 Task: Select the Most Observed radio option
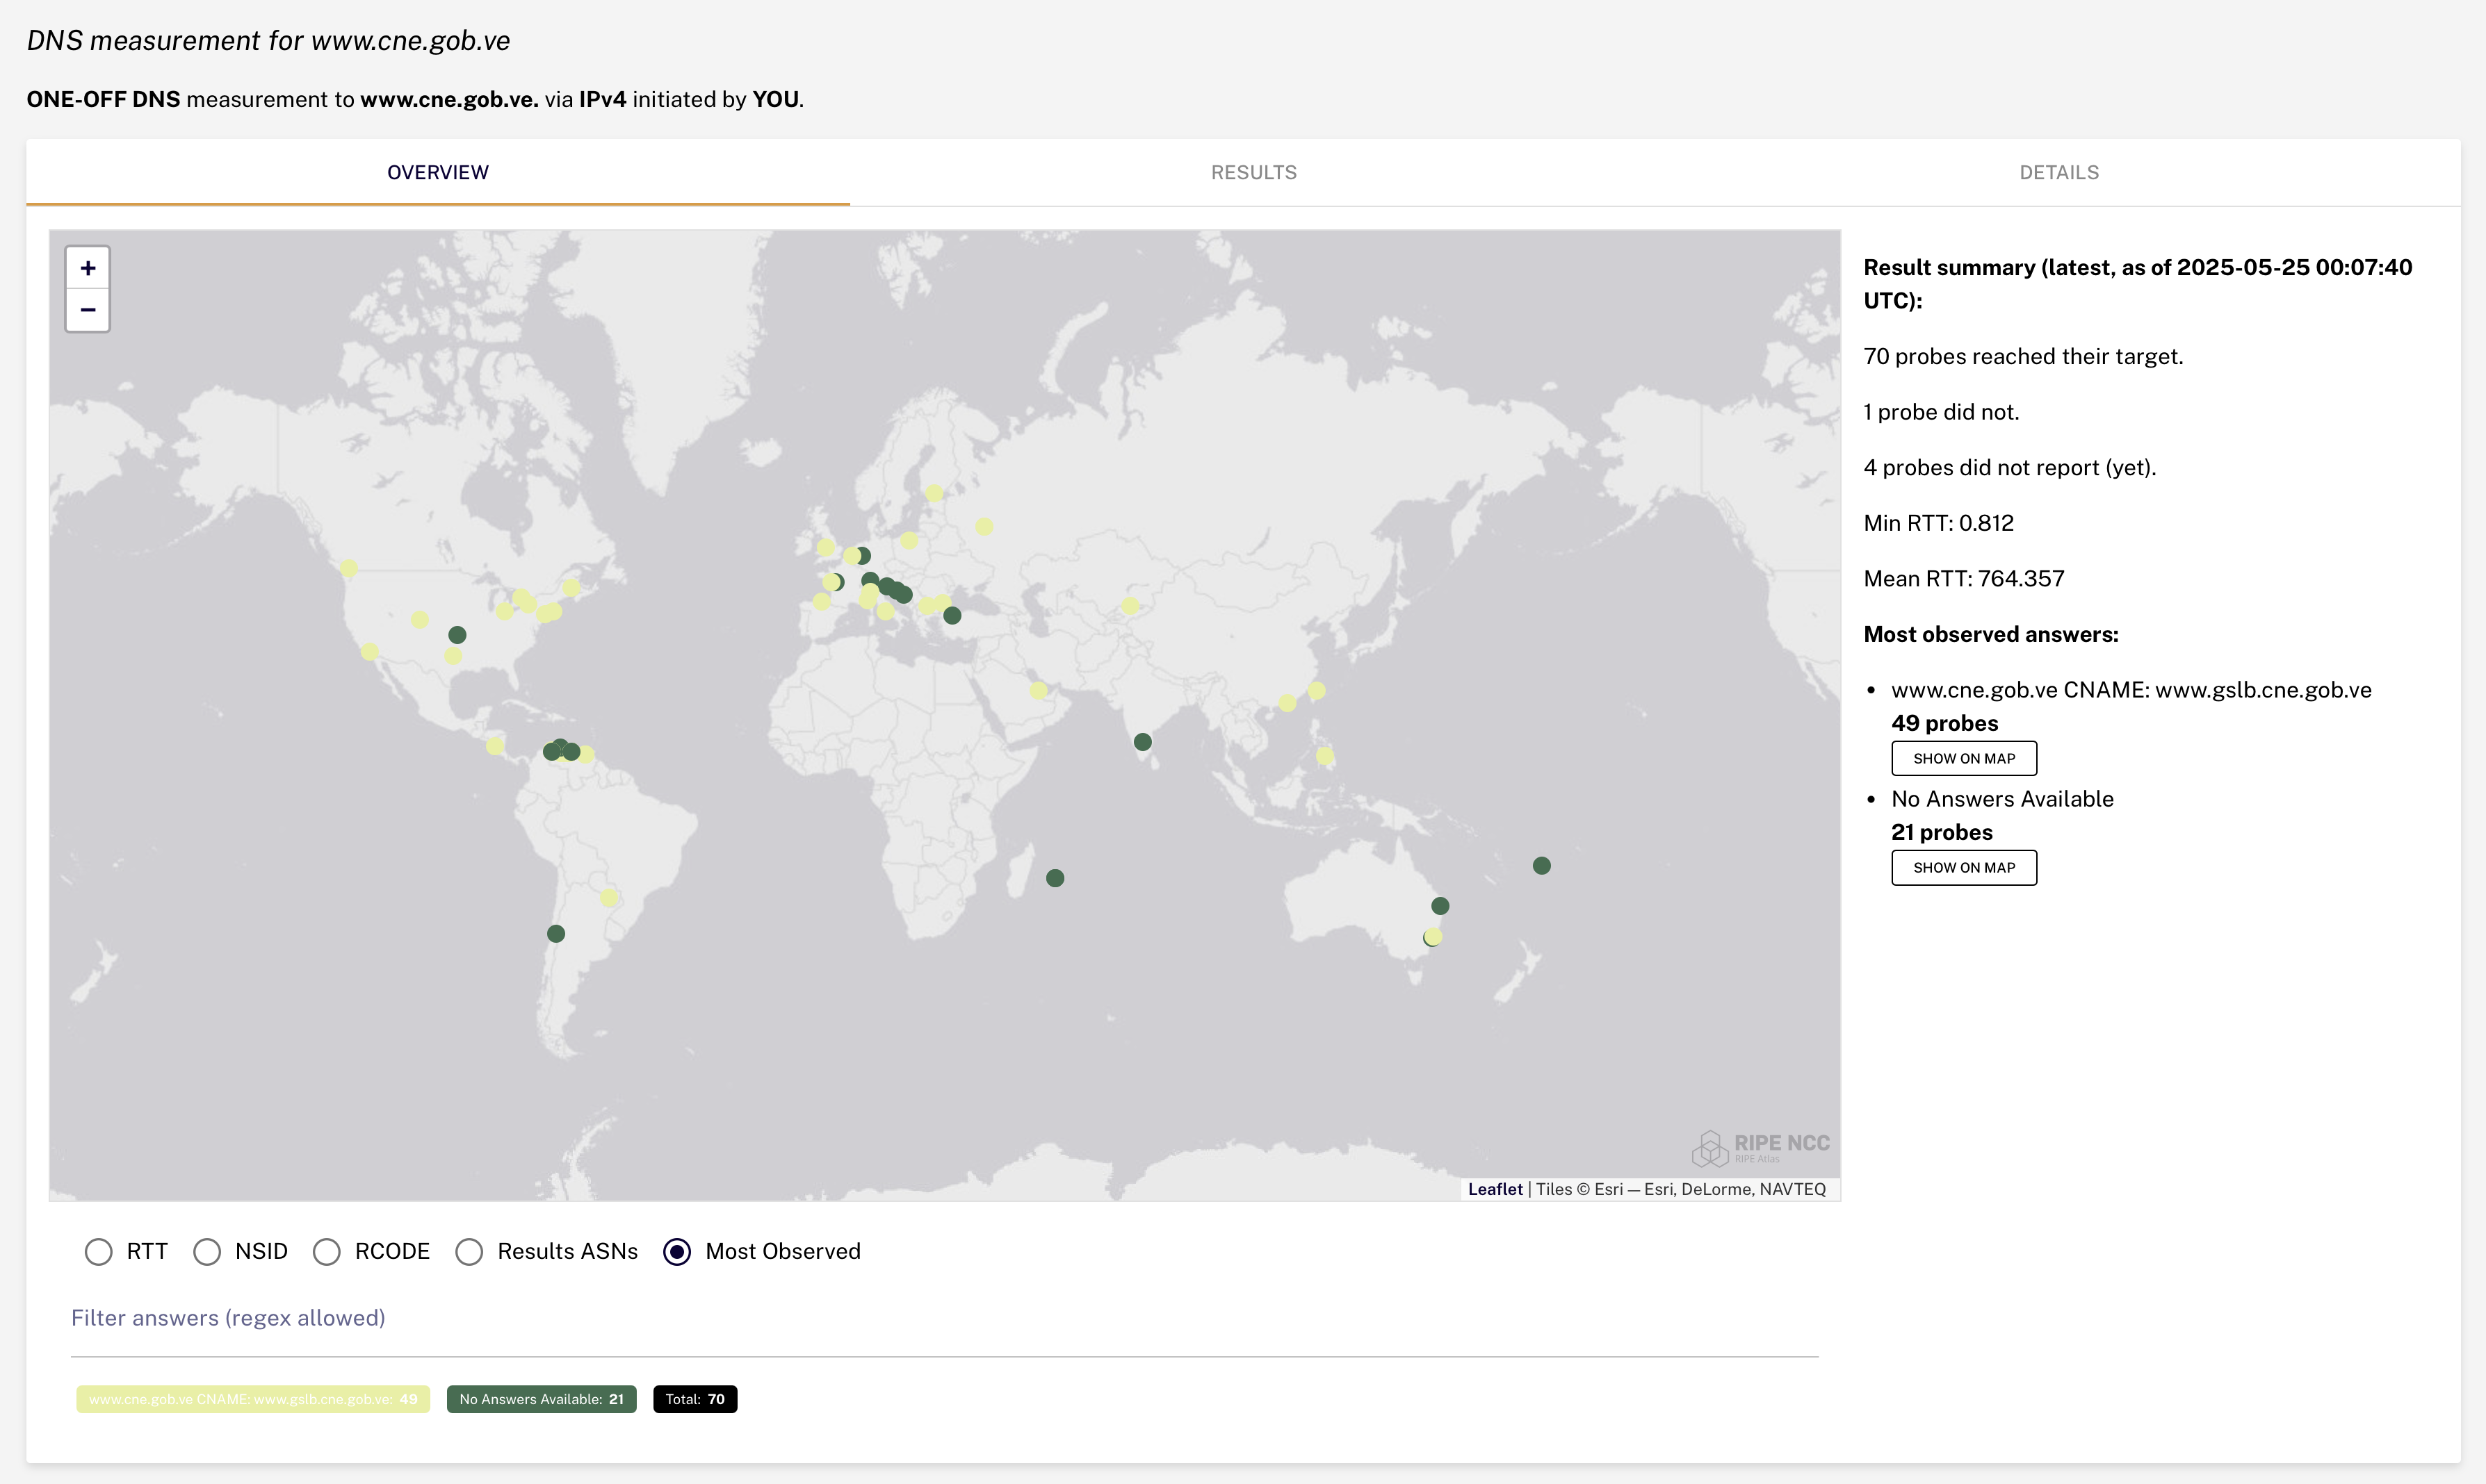pyautogui.click(x=677, y=1252)
